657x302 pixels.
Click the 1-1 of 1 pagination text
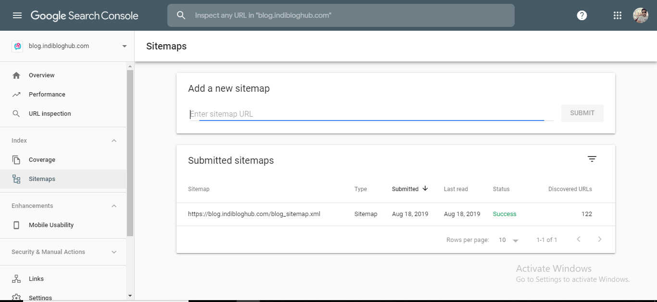pyautogui.click(x=547, y=240)
